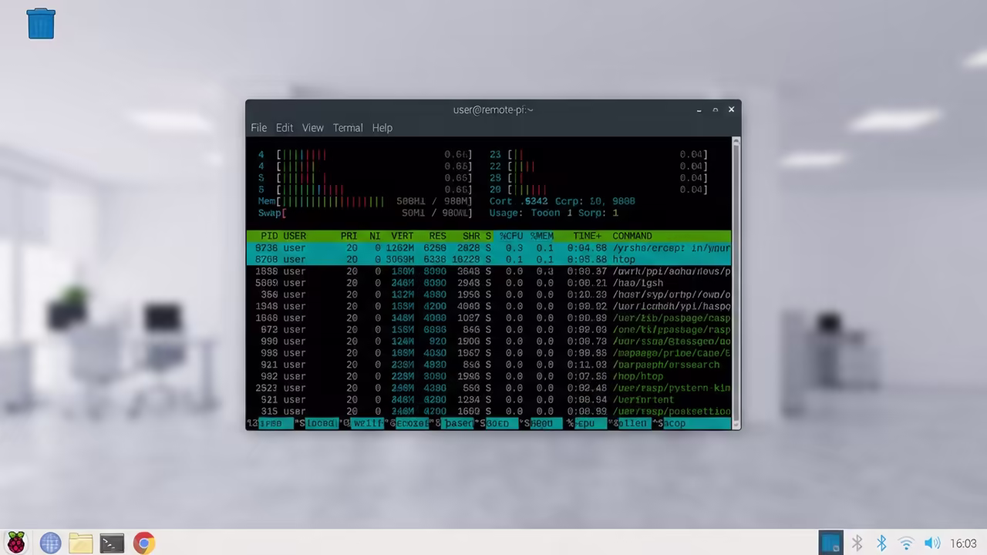Click the /hop/htop command text
Screen dimensions: 987x555
[x=638, y=376]
